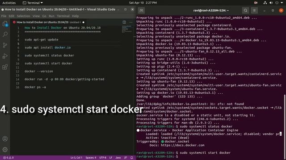Click the last terminal prompt line
This screenshot has height=160, width=286.
157,156
